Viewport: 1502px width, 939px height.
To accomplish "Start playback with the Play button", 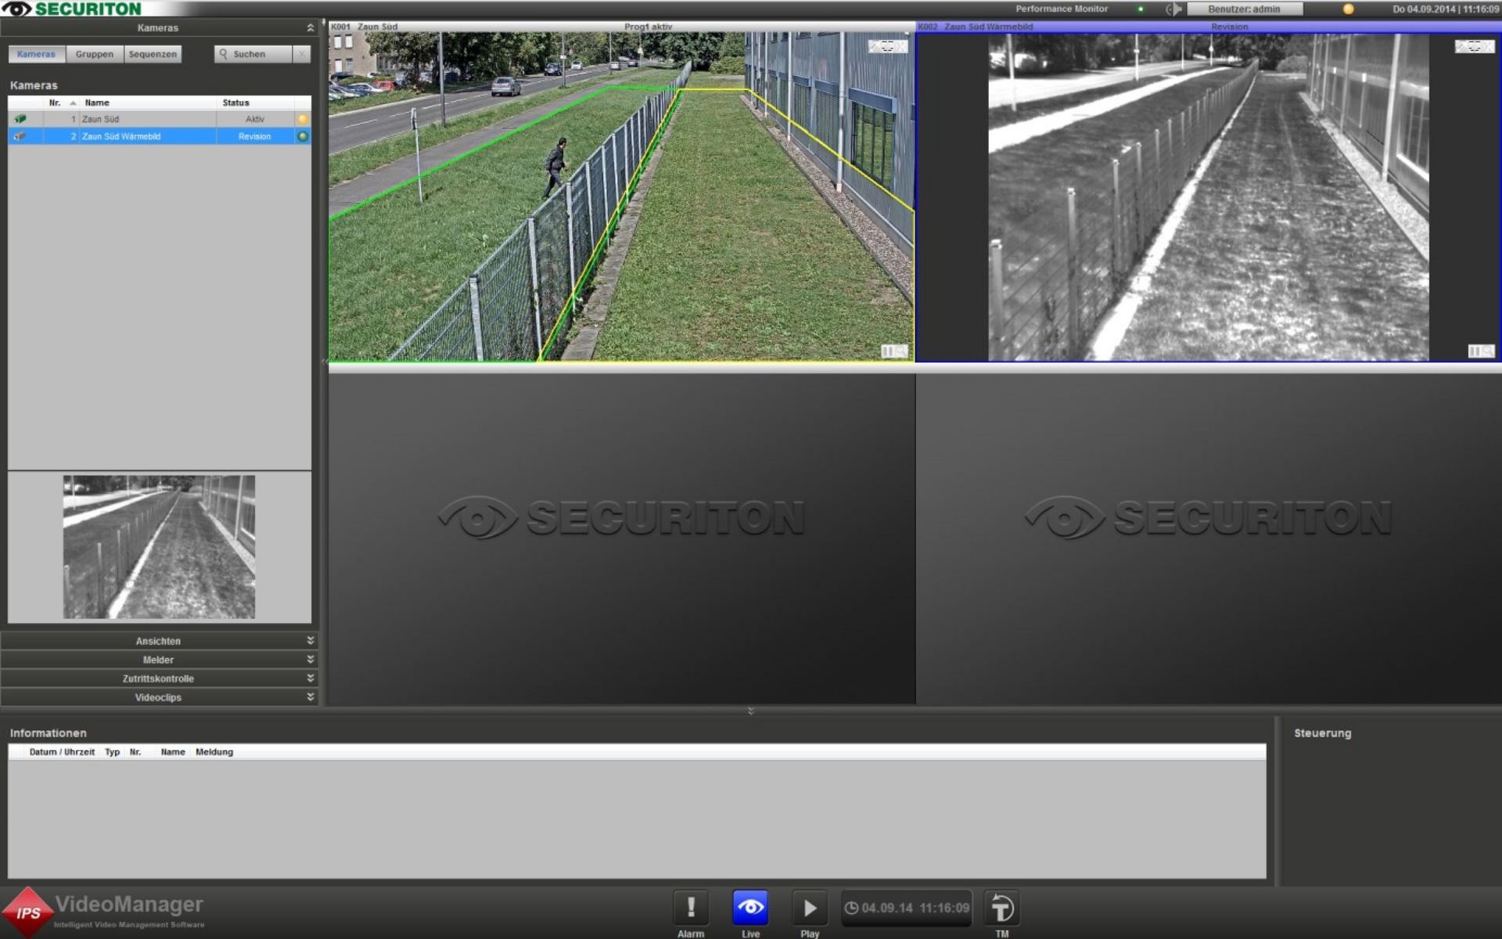I will (x=810, y=908).
